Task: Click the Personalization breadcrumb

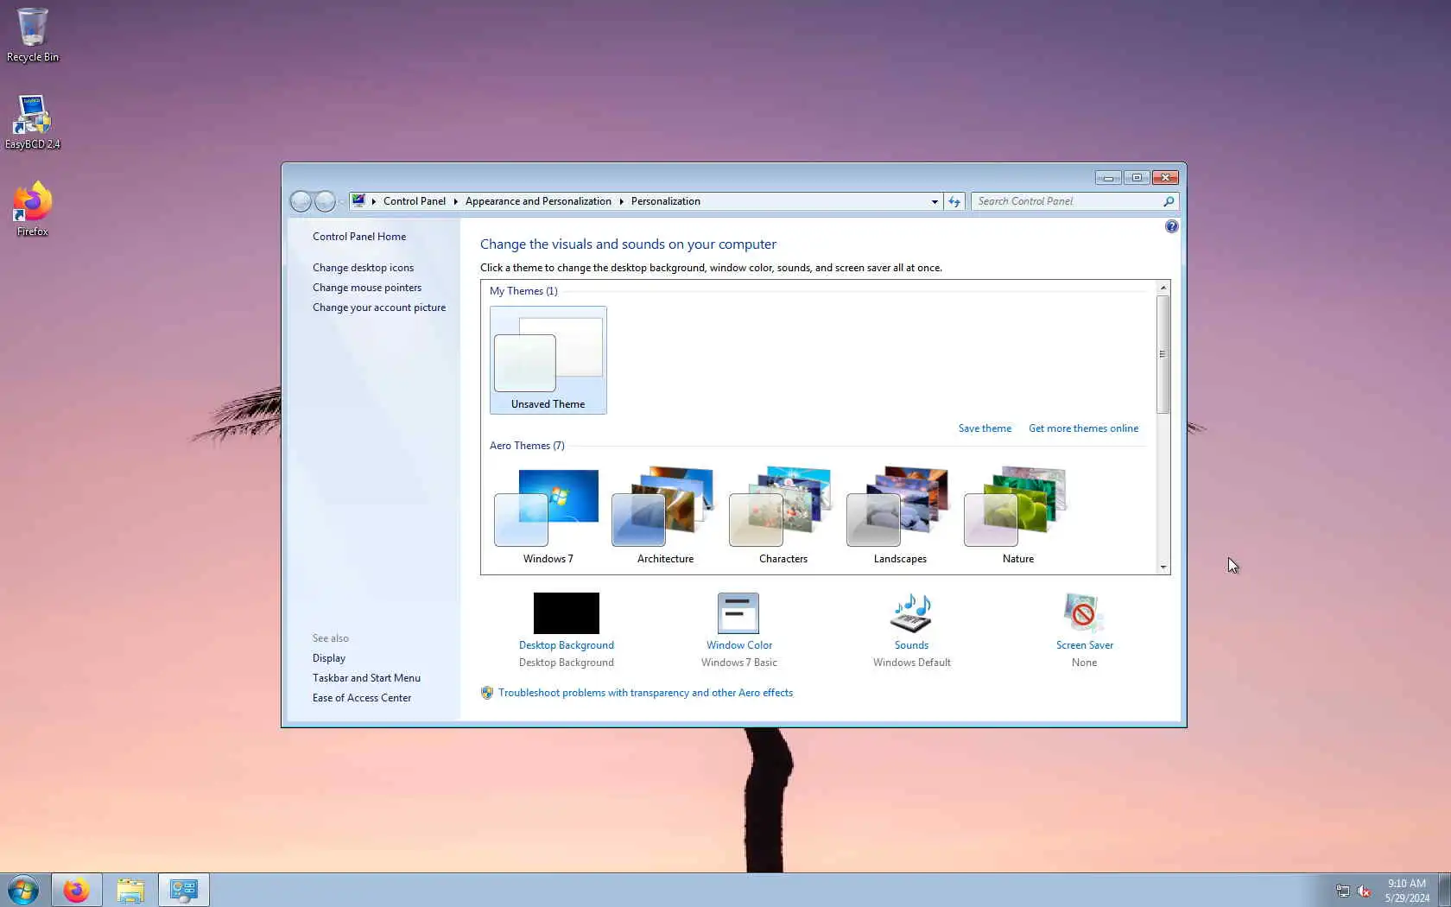Action: tap(665, 201)
